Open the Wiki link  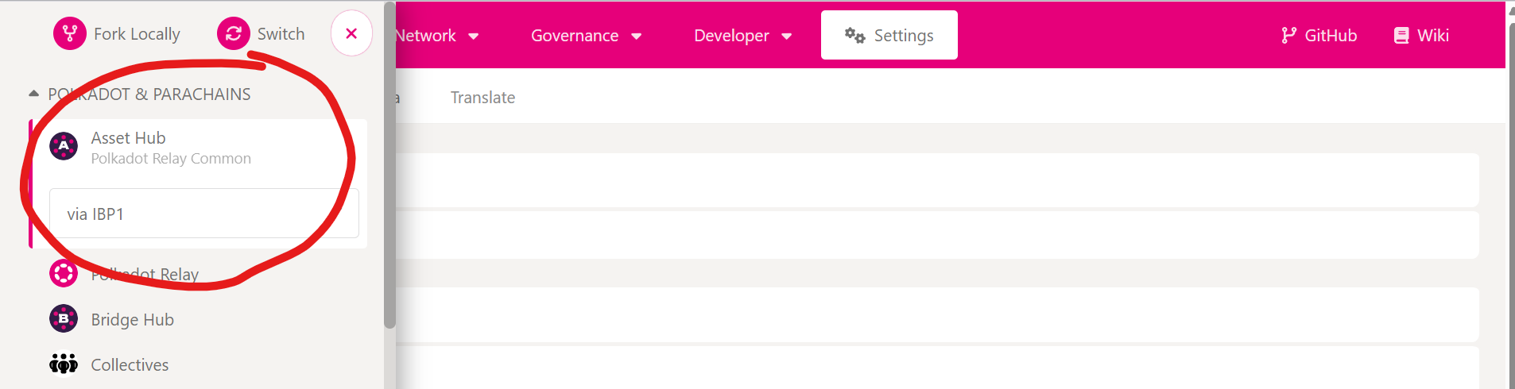pyautogui.click(x=1432, y=36)
